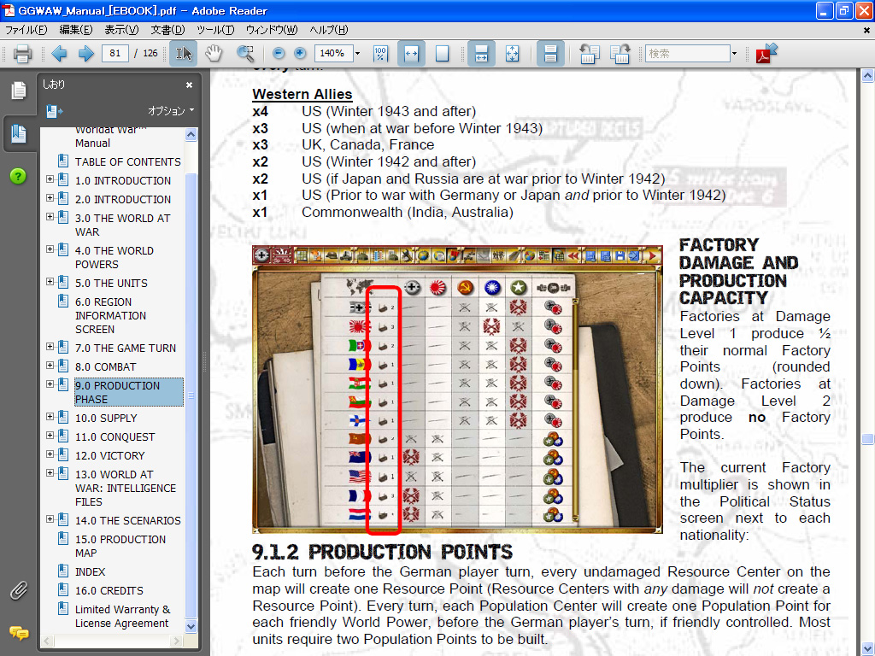Open zoom percentage dropdown arrow
This screenshot has width=875, height=656.
tap(358, 54)
